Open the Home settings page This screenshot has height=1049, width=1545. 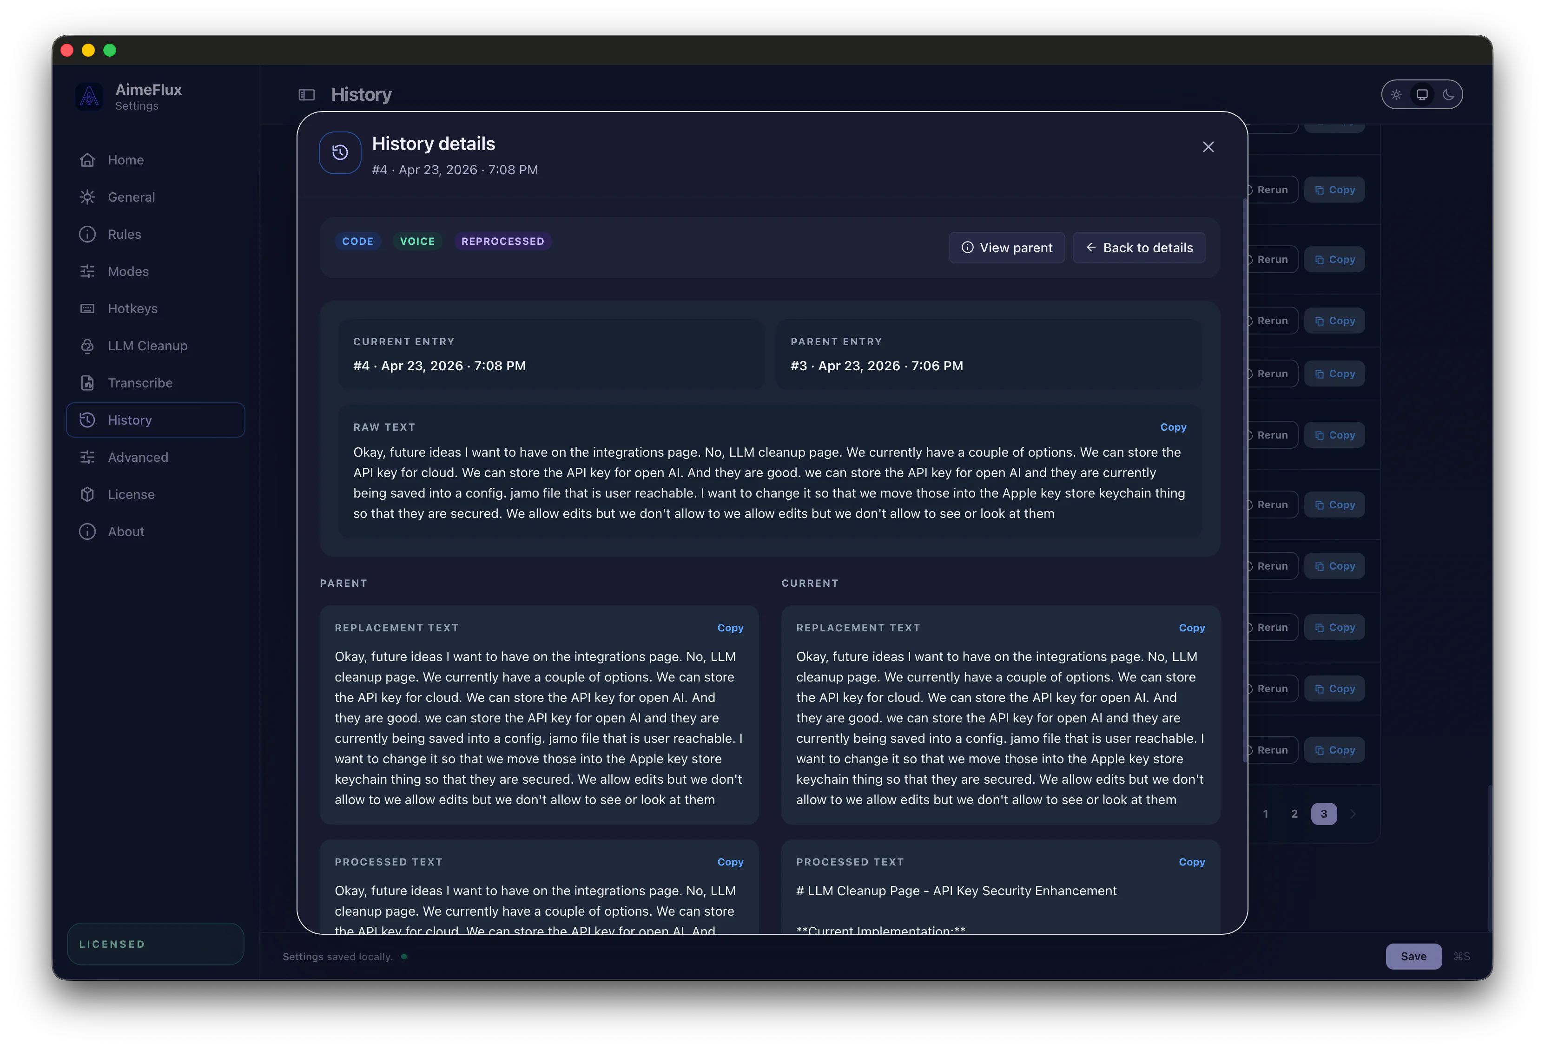click(x=156, y=160)
